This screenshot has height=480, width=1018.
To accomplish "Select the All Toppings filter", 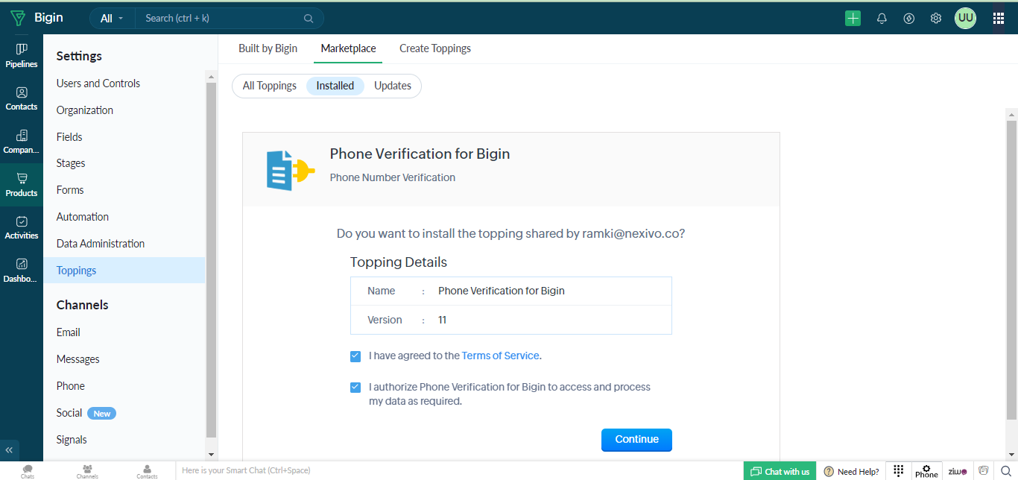I will tap(270, 86).
